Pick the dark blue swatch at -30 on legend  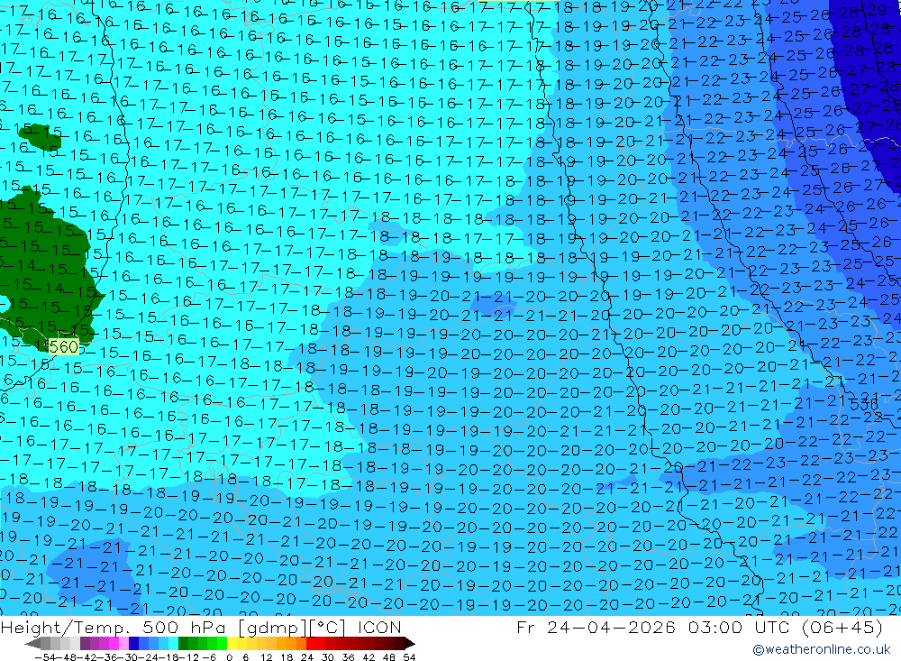click(133, 643)
